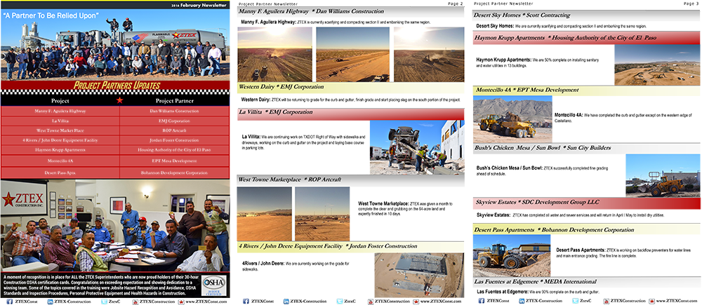The height and width of the screenshot is (305, 702).
Task: Select the 'Montecillo 4A' table cell
Action: click(x=60, y=161)
